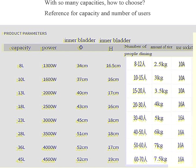Click the 40-50人 dining cell
The height and width of the screenshot is (168, 196).
pyautogui.click(x=140, y=132)
